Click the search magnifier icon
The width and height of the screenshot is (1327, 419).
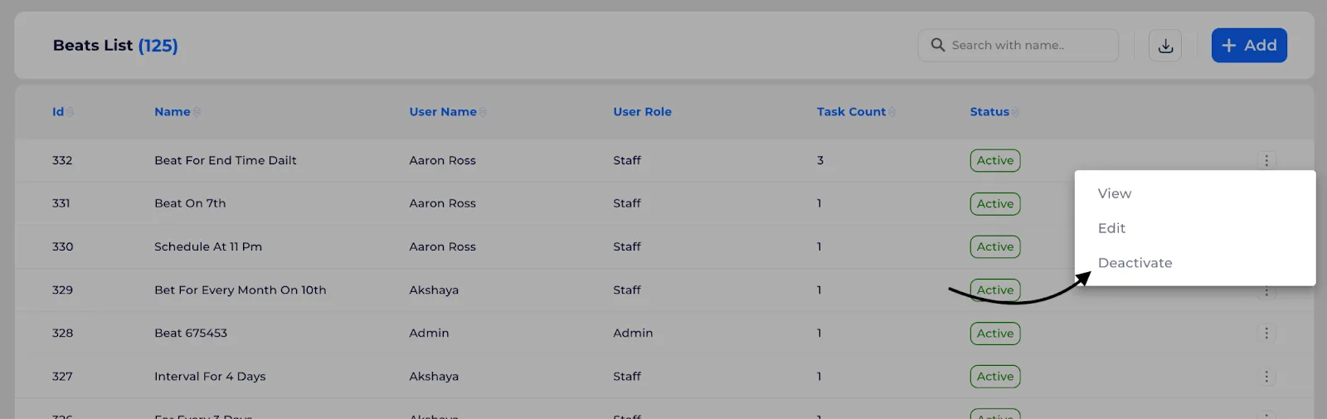[x=938, y=45]
